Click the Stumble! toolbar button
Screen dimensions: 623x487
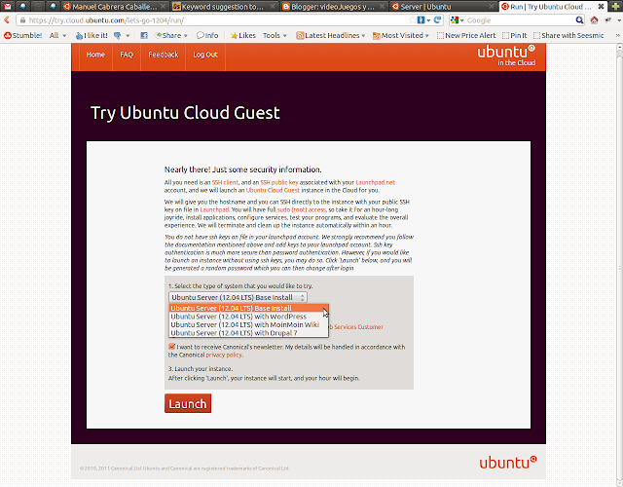[x=23, y=35]
